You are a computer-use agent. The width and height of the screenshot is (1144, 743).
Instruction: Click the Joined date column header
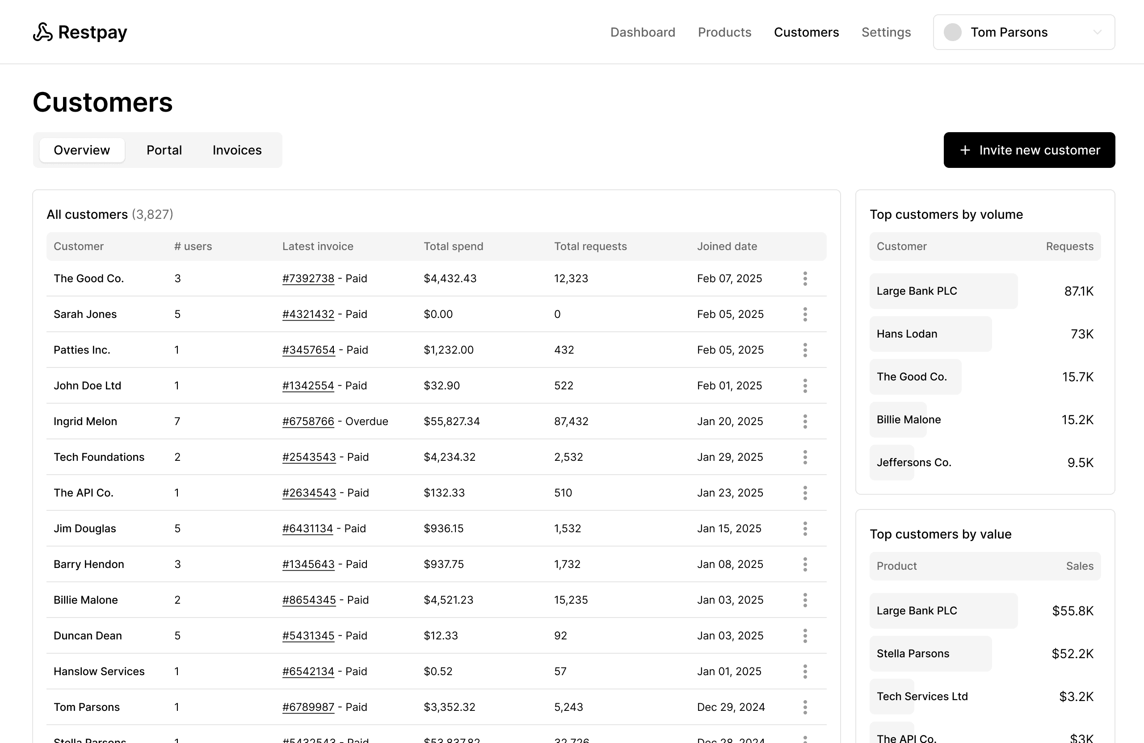point(727,246)
